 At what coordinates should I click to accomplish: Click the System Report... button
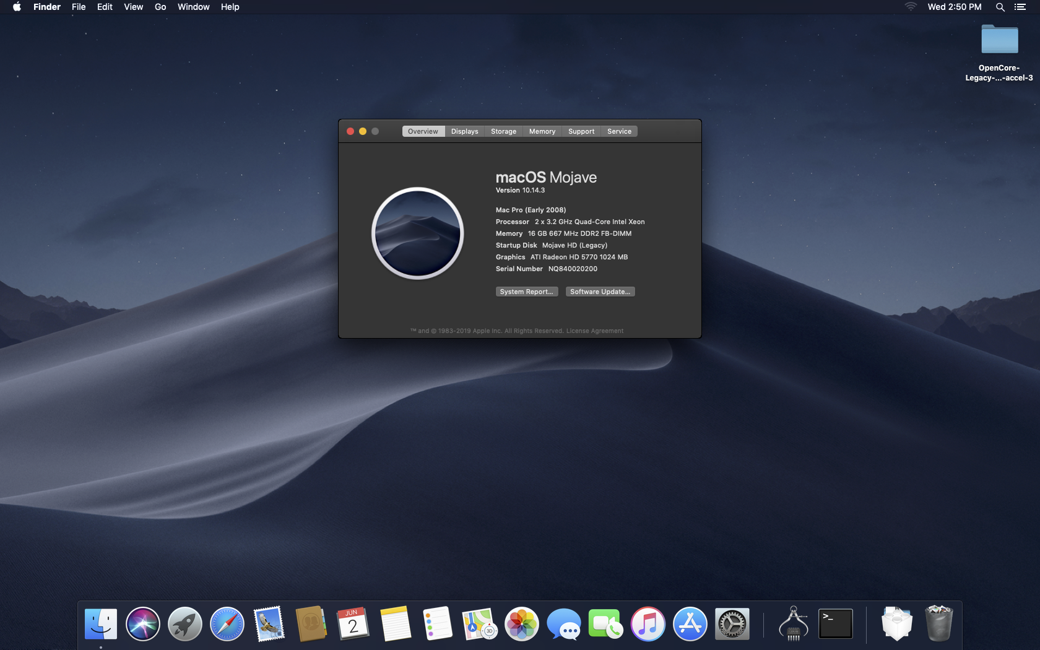[x=527, y=292]
